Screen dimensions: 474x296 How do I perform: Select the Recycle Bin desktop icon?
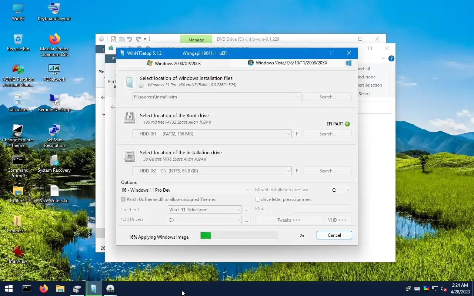pyautogui.click(x=18, y=42)
